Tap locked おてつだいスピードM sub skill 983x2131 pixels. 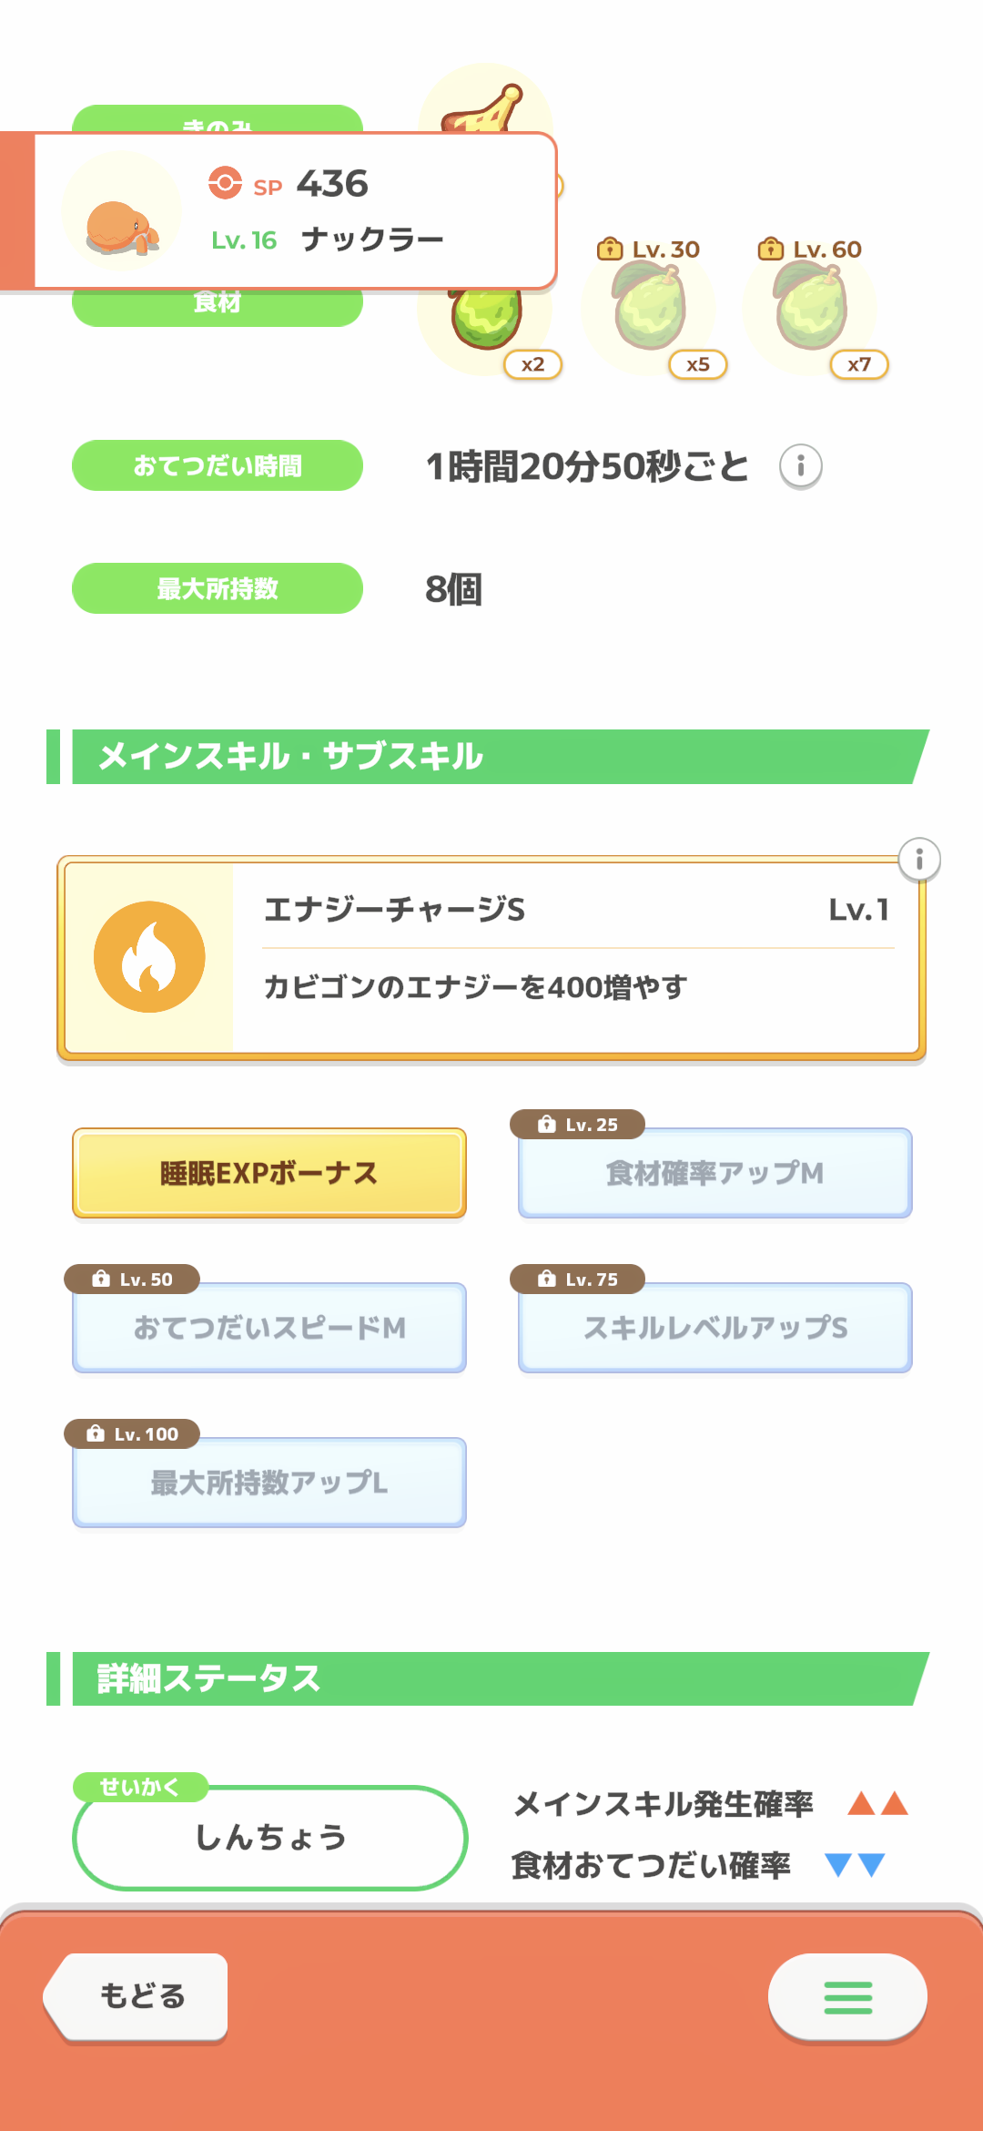(269, 1328)
